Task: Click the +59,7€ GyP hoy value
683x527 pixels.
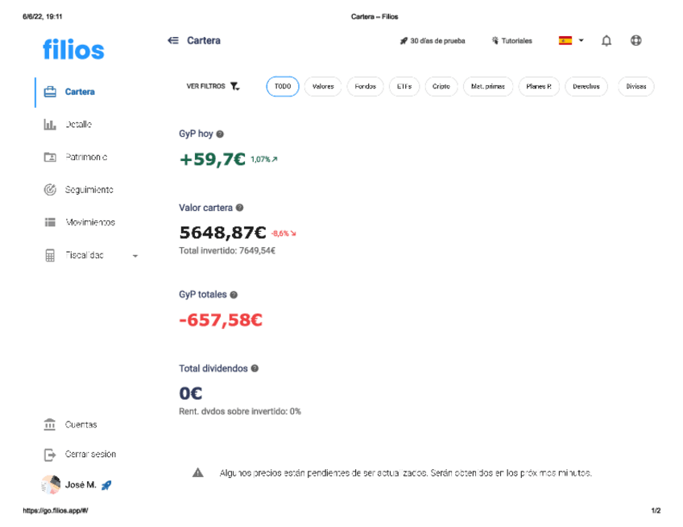Action: pos(213,159)
